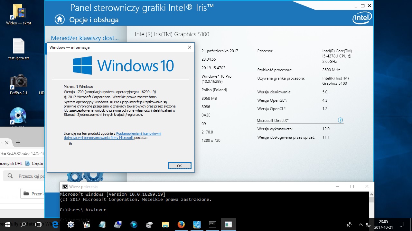This screenshot has width=412, height=231.
Task: Click the Wersja wykonawcza label
Action: click(275, 129)
